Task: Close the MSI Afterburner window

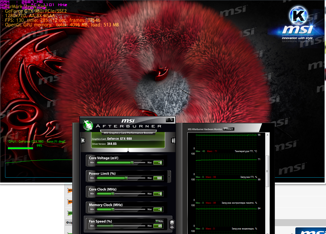Action: click(172, 120)
